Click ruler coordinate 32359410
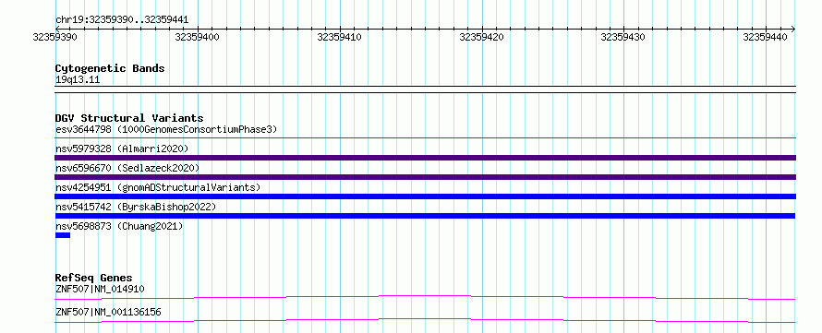822x333 pixels. click(339, 37)
